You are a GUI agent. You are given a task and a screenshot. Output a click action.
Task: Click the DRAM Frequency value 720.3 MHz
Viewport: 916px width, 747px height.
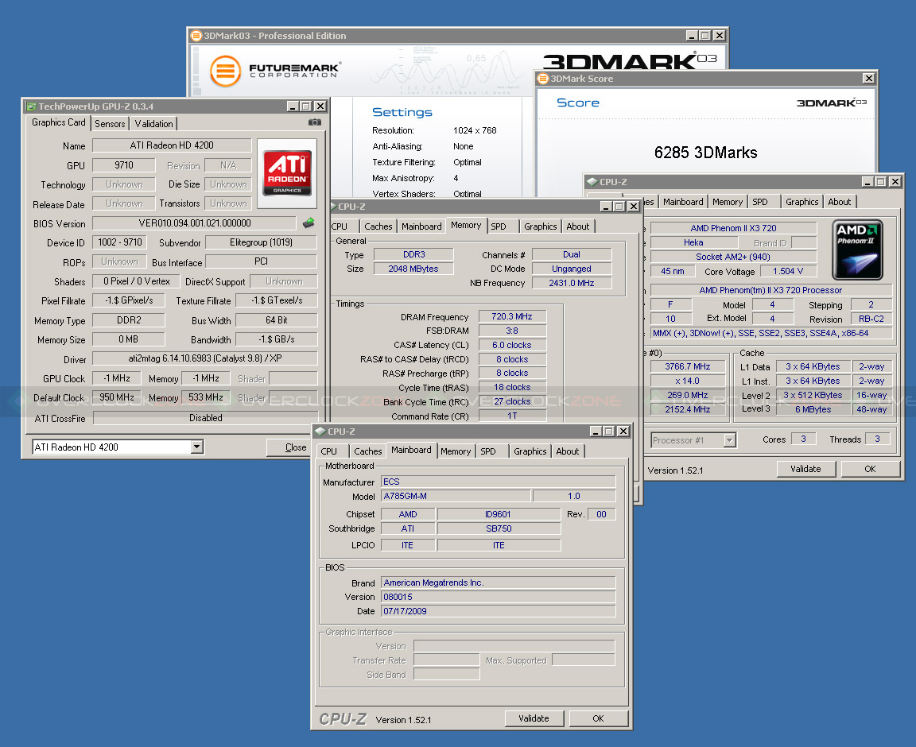[512, 316]
